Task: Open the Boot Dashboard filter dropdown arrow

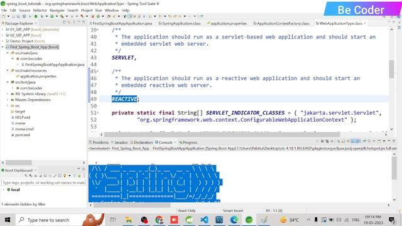Action: 70,176
